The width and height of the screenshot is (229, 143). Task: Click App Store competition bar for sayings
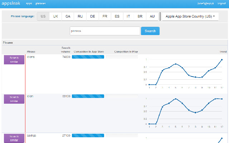(88, 135)
